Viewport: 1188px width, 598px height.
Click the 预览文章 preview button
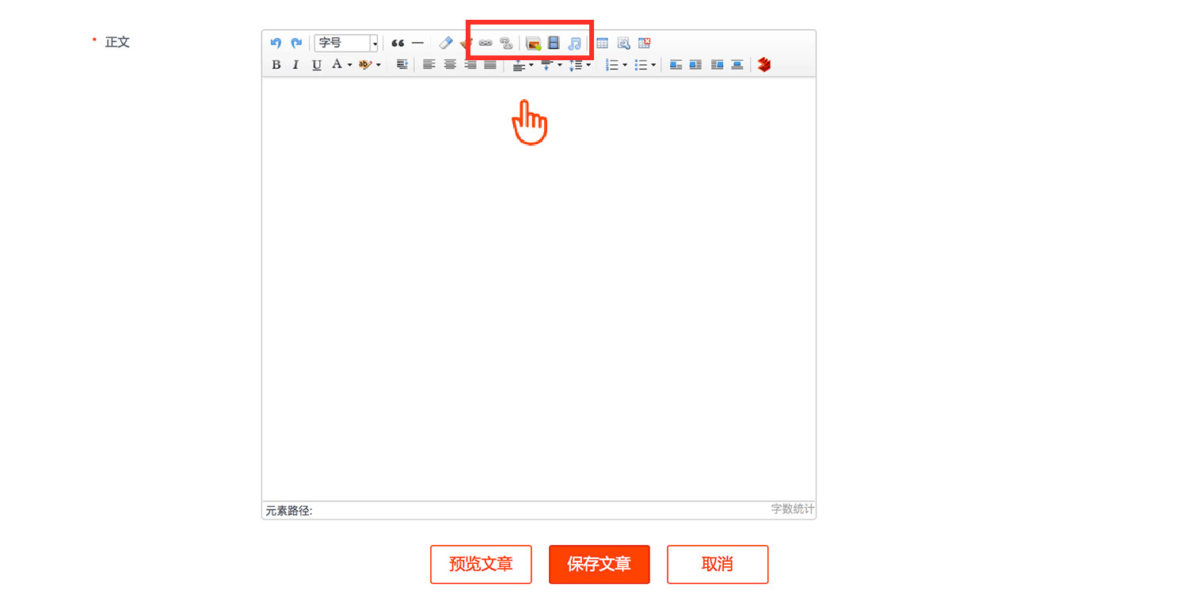tap(481, 564)
